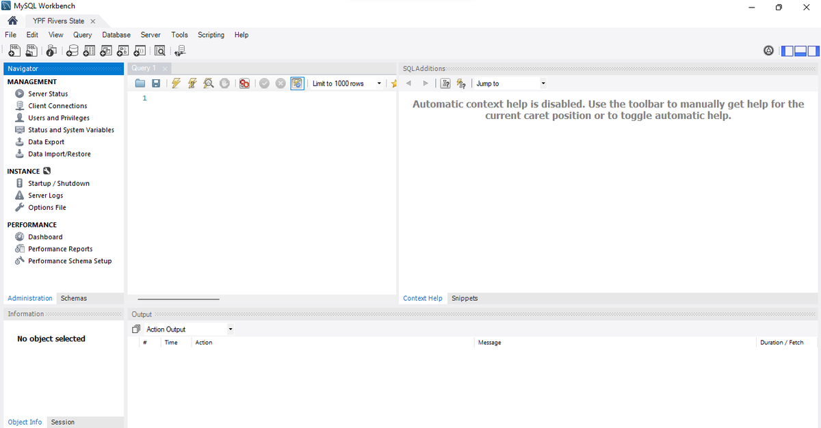Create a new SQL tab for queries

[14, 50]
